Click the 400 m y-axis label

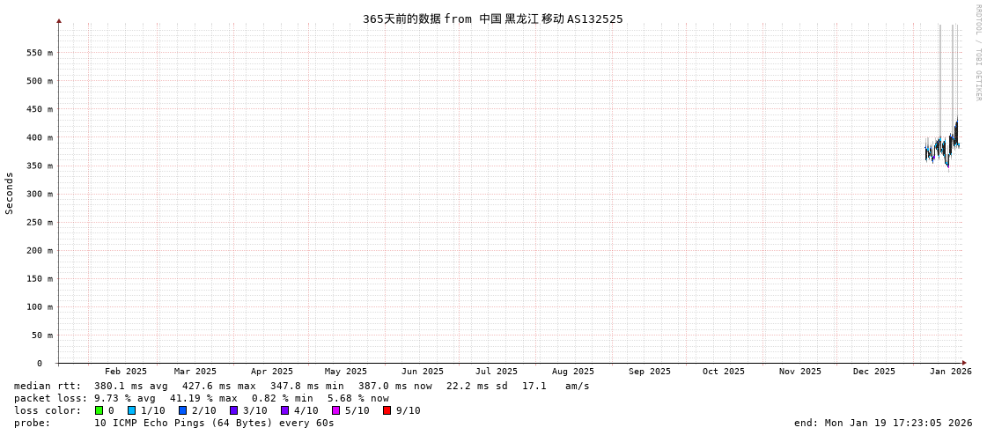coord(39,137)
